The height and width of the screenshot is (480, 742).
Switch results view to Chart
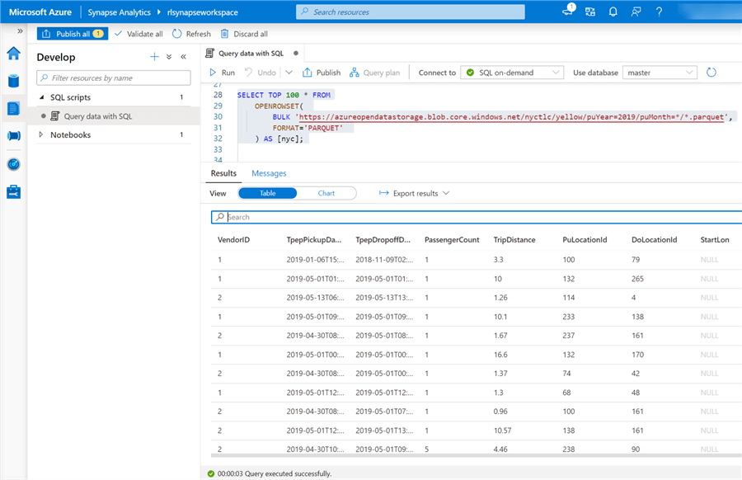326,193
